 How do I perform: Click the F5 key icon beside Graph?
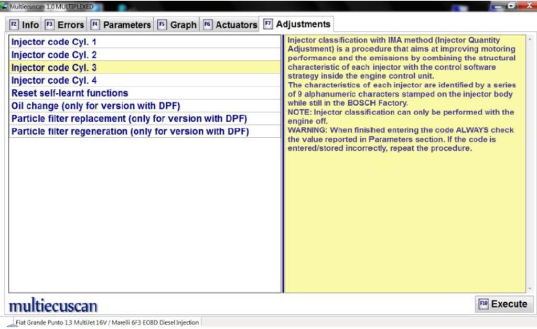click(162, 25)
